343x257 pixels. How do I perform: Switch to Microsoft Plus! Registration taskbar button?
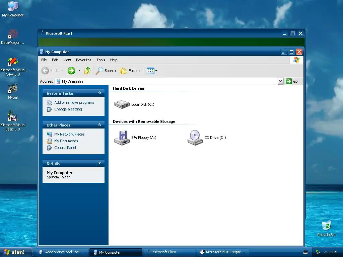pyautogui.click(x=222, y=252)
